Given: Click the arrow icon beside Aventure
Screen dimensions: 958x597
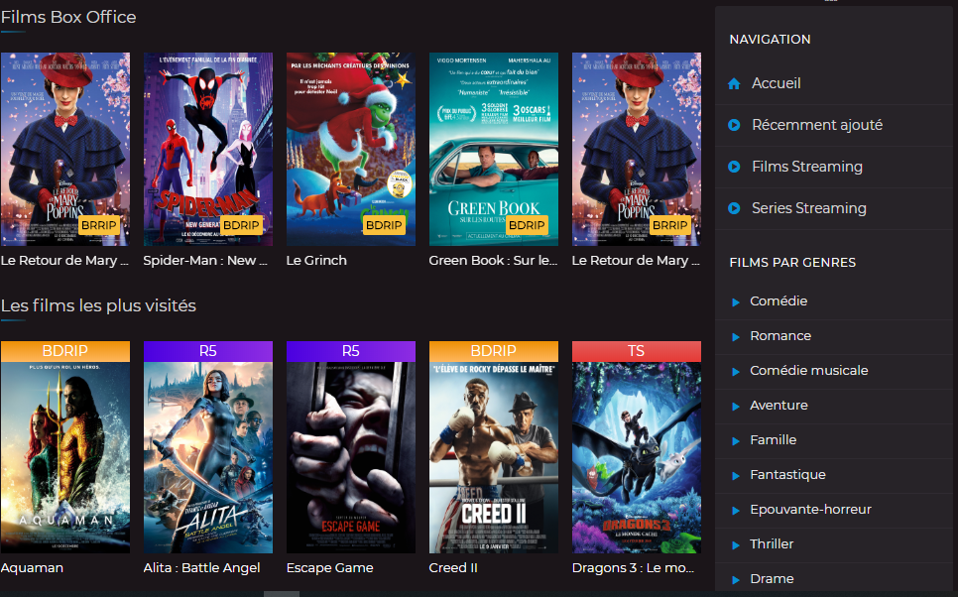Looking at the screenshot, I should [x=736, y=407].
